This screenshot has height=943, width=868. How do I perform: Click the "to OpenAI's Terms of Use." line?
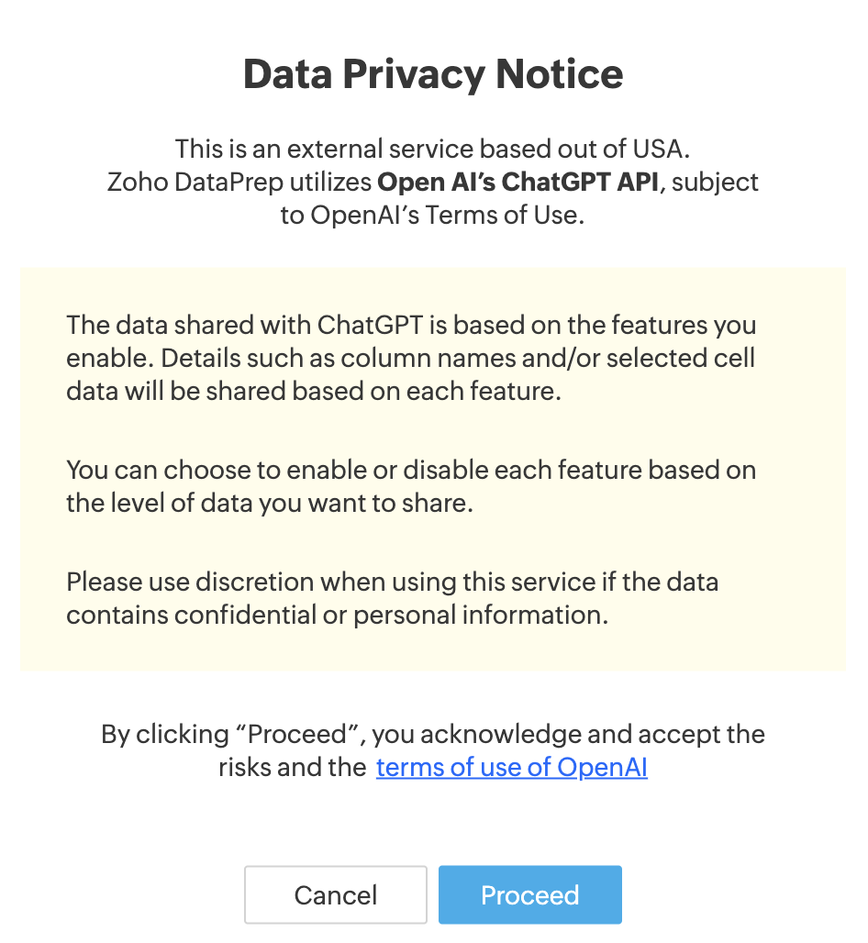(432, 216)
